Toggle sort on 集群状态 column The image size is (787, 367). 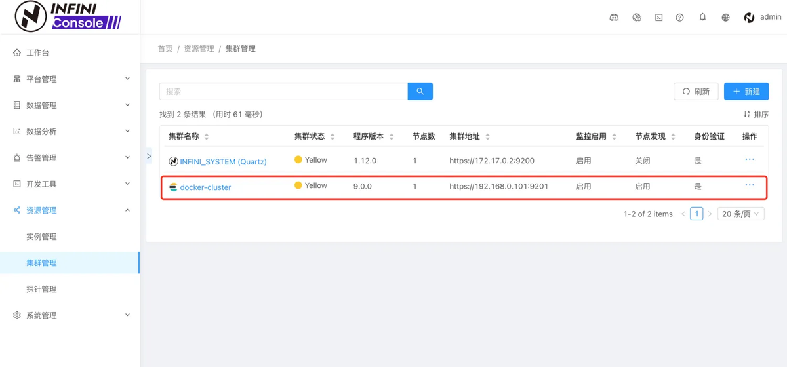(333, 137)
